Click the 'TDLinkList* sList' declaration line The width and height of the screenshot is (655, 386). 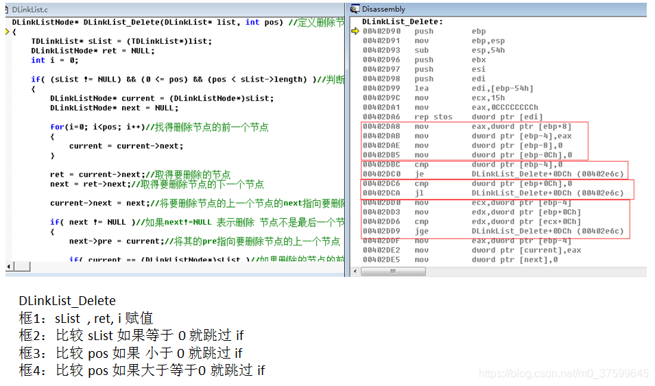pyautogui.click(x=121, y=41)
